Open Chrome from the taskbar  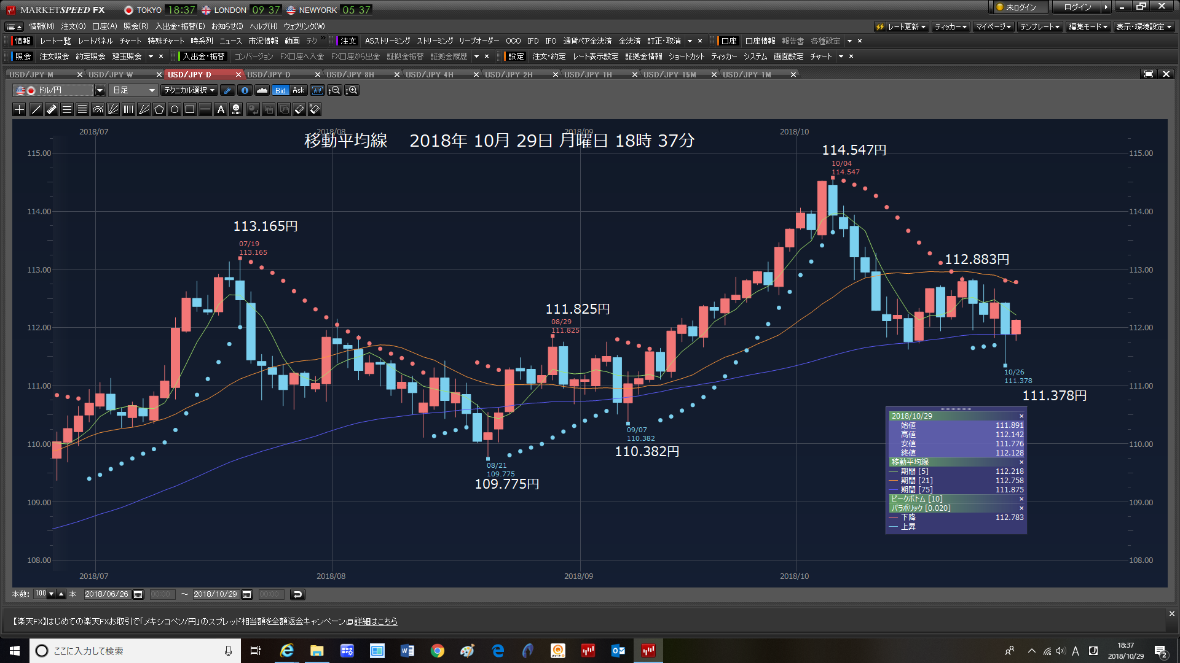point(437,651)
